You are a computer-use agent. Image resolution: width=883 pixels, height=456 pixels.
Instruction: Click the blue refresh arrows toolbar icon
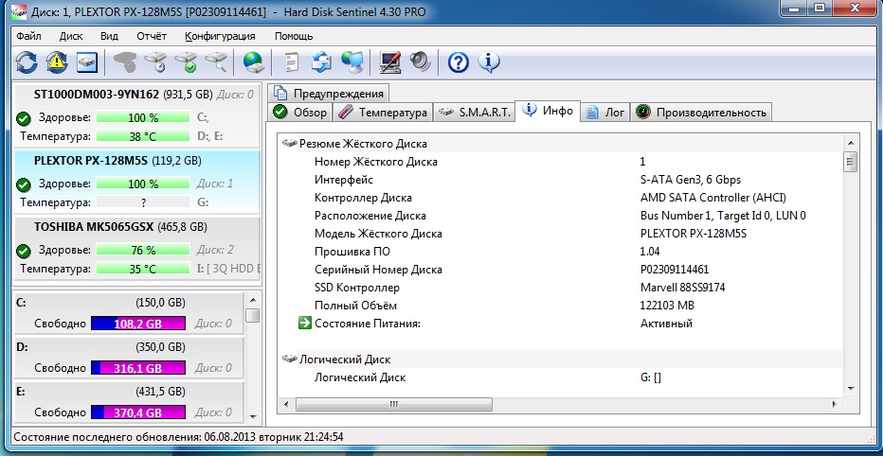pos(27,62)
